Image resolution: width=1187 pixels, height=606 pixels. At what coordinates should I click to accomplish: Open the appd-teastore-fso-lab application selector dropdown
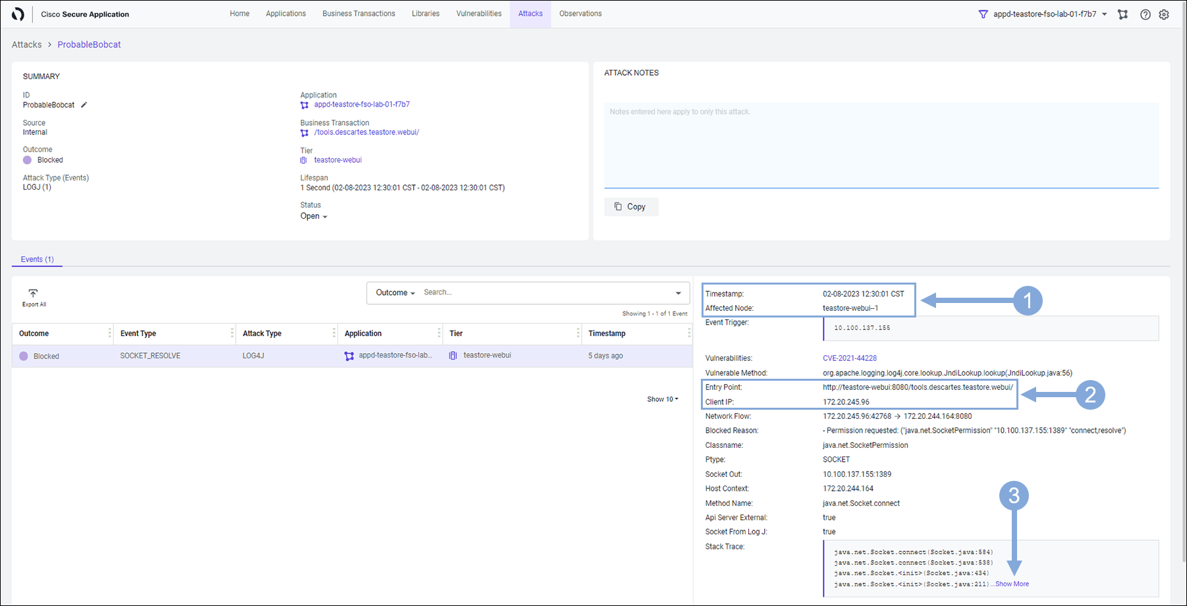[x=1104, y=14]
